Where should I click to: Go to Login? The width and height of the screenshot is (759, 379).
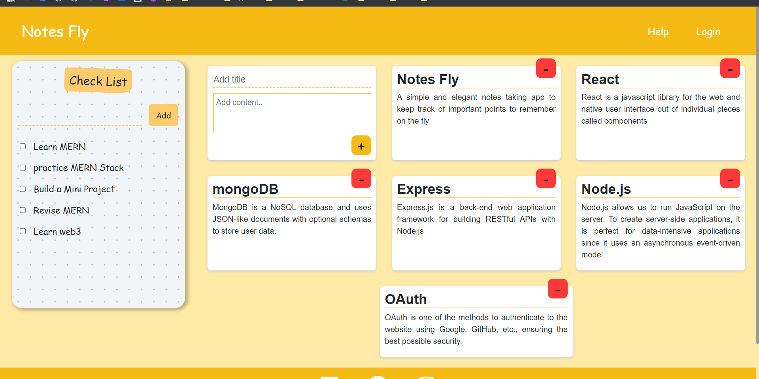[708, 32]
